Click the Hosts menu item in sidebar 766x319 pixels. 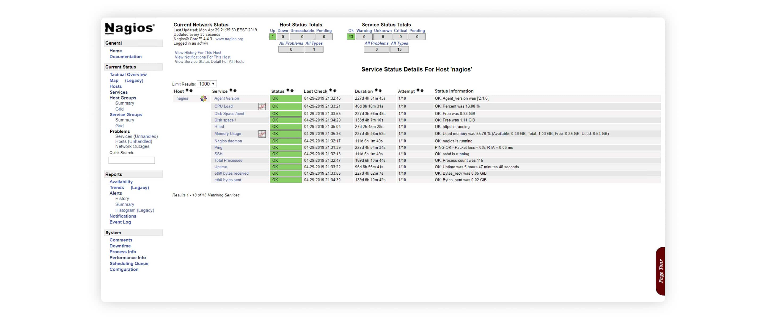tap(115, 86)
